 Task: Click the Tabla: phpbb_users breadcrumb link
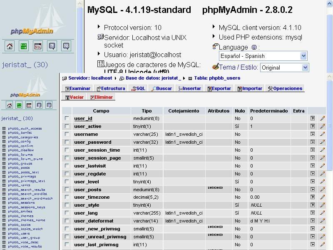coord(217,78)
